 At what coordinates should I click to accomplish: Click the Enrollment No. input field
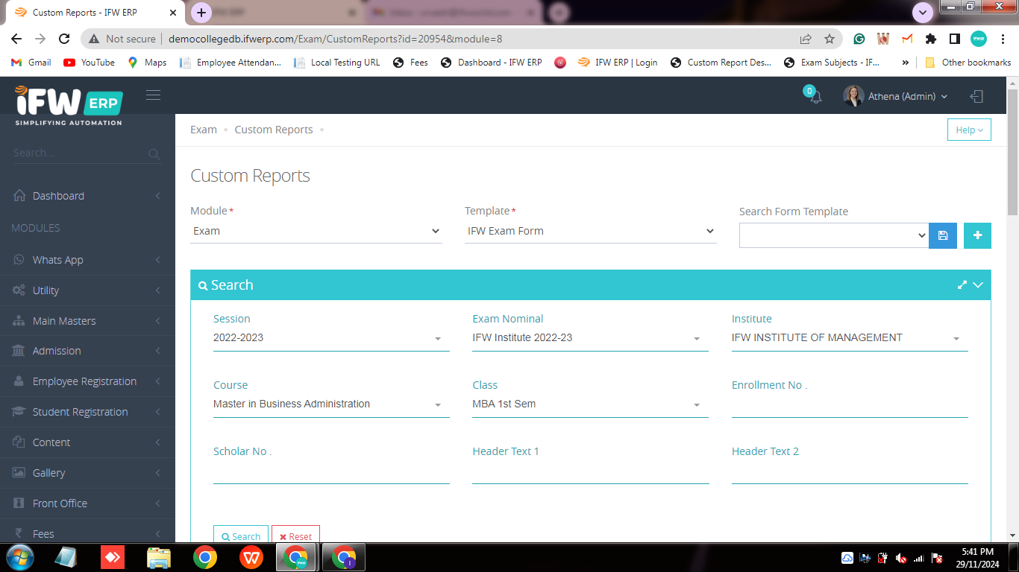(850, 404)
